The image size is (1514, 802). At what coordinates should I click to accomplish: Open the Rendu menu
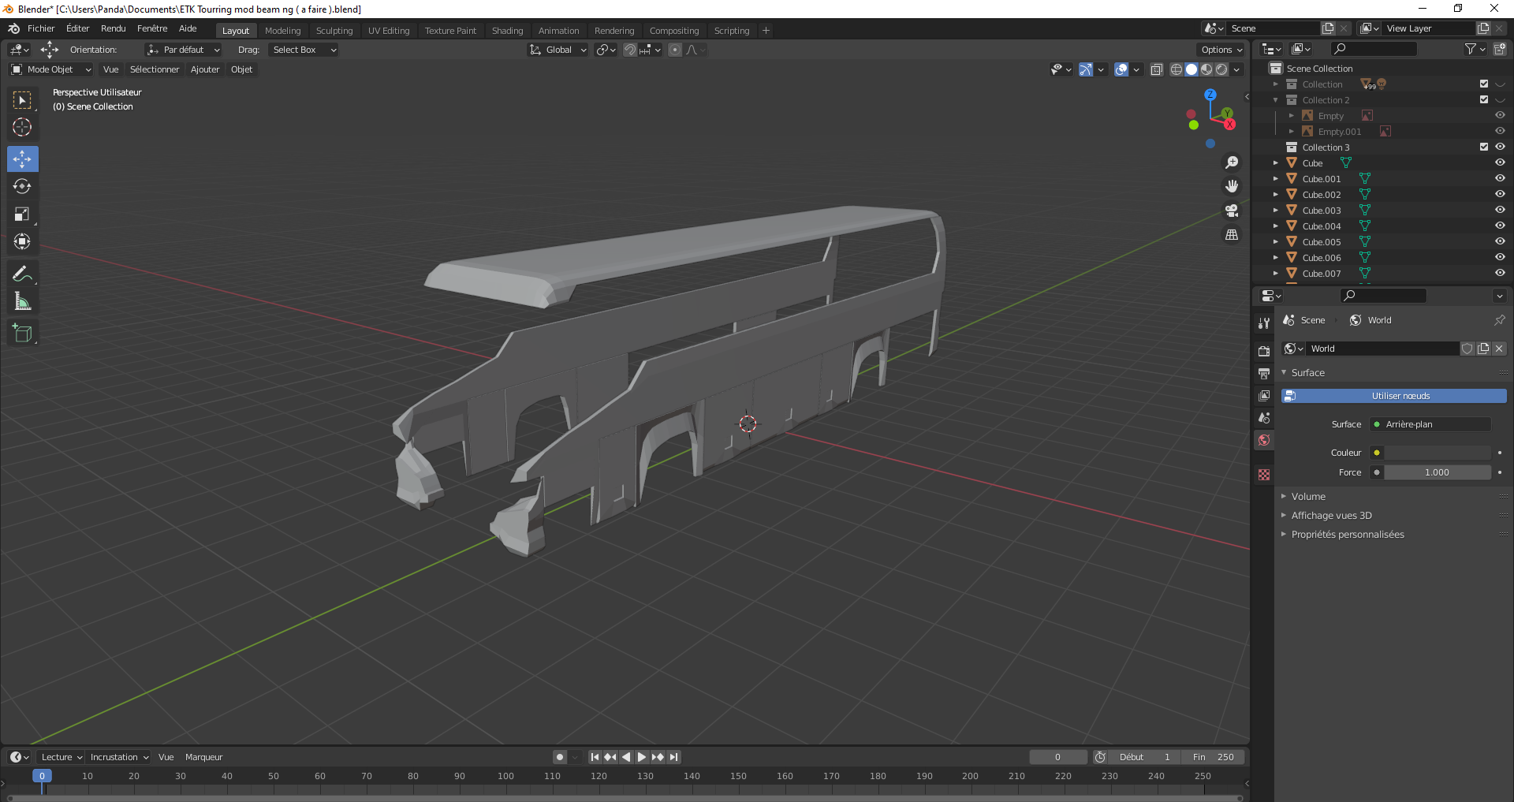pyautogui.click(x=113, y=28)
